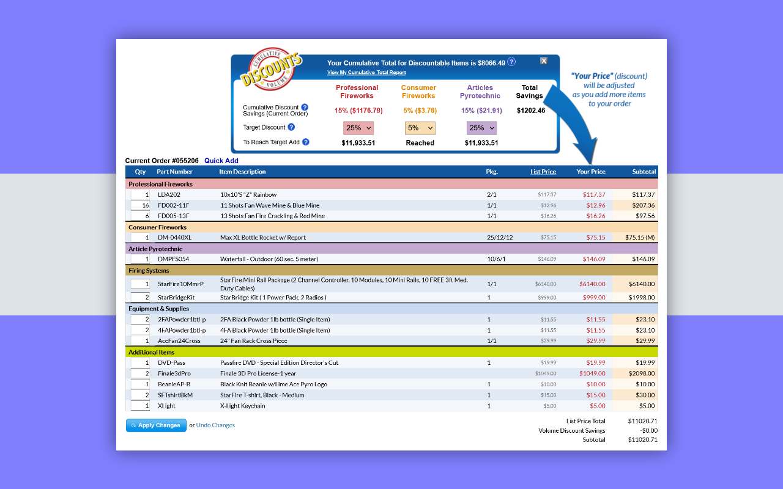
Task: Click quantity field for LDA202
Action: point(140,194)
